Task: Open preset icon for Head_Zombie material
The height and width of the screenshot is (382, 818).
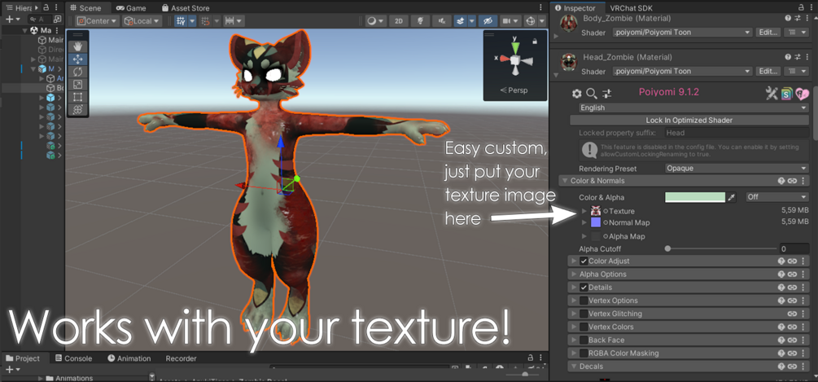Action: pos(798,57)
